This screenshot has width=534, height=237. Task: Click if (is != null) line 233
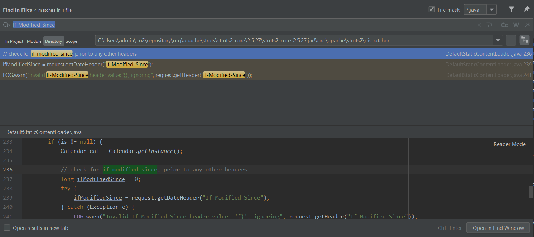[x=75, y=142]
